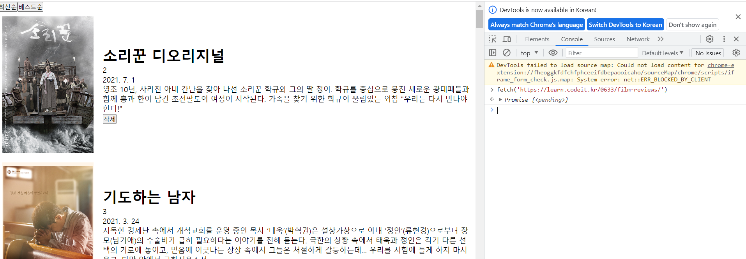Open the top JavaScript context dropdown
This screenshot has width=746, height=259.
[x=529, y=53]
